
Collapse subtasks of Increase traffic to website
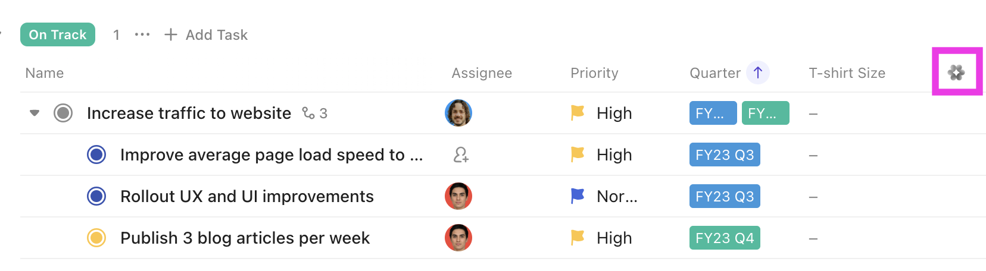35,113
